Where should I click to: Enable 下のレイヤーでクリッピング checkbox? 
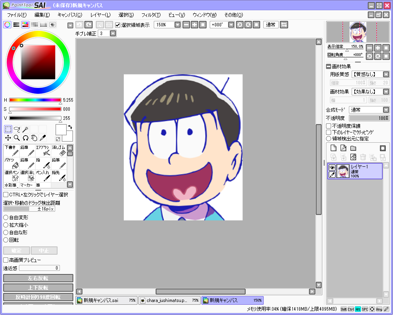pos(329,132)
